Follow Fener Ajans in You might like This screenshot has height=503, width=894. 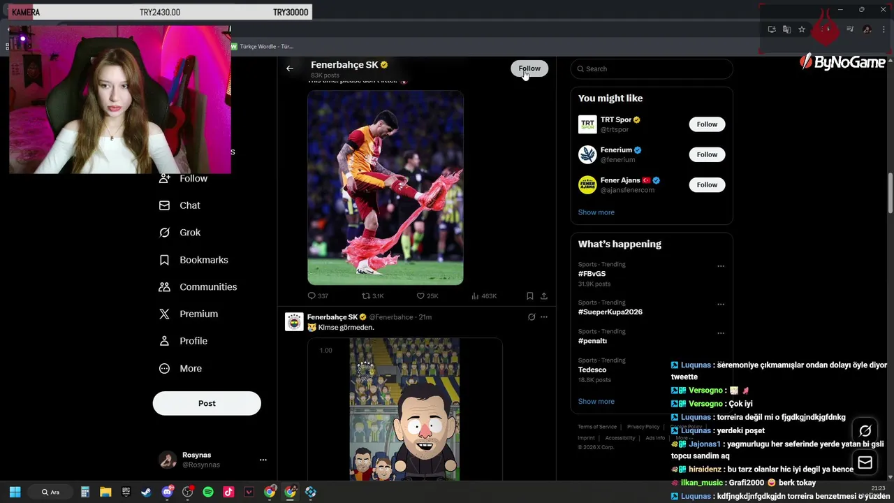tap(707, 184)
